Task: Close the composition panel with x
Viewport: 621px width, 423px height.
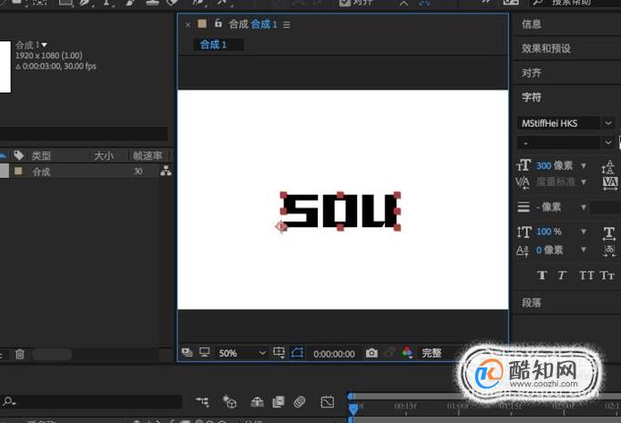Action: point(188,25)
